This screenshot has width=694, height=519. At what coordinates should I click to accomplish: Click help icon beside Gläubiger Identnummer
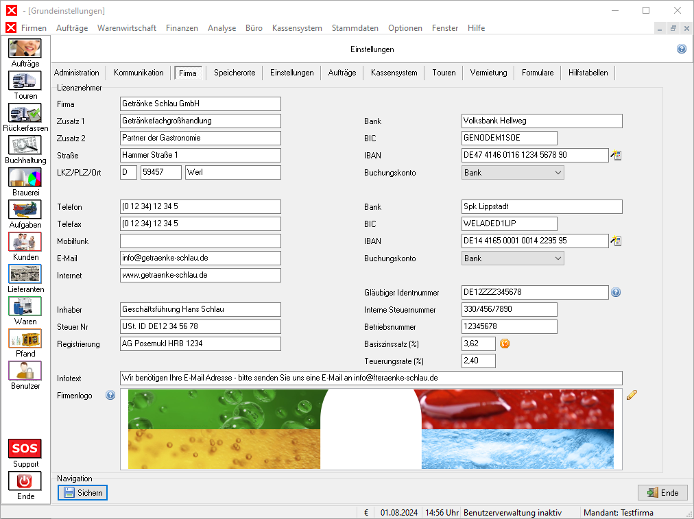pos(616,293)
